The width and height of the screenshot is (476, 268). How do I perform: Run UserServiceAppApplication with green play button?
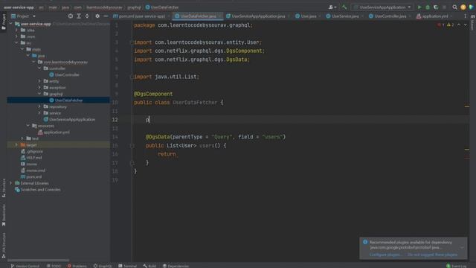tap(419, 7)
